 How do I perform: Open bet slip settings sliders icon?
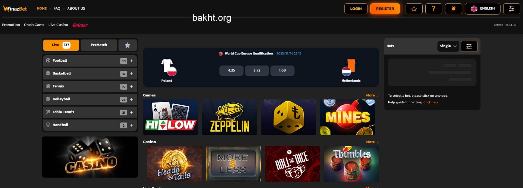point(469,46)
